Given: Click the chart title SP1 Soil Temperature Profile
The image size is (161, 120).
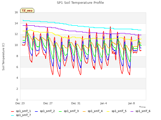Looking at the screenshot, I should click(x=80, y=3).
